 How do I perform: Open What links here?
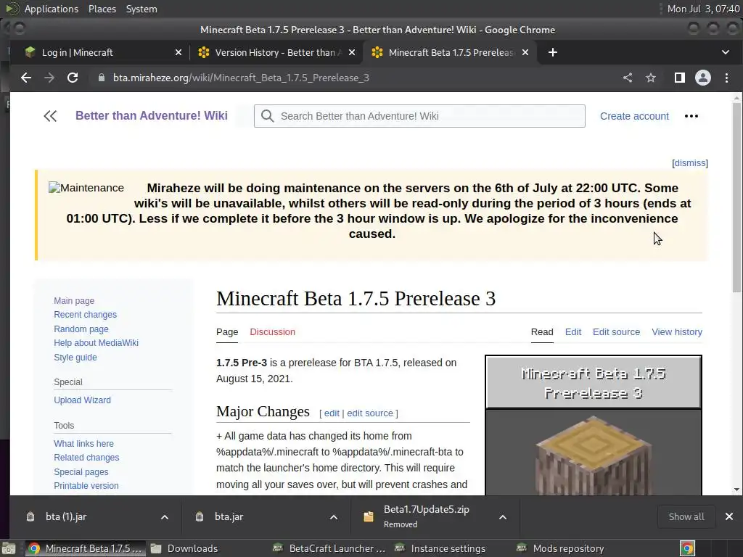tap(84, 444)
